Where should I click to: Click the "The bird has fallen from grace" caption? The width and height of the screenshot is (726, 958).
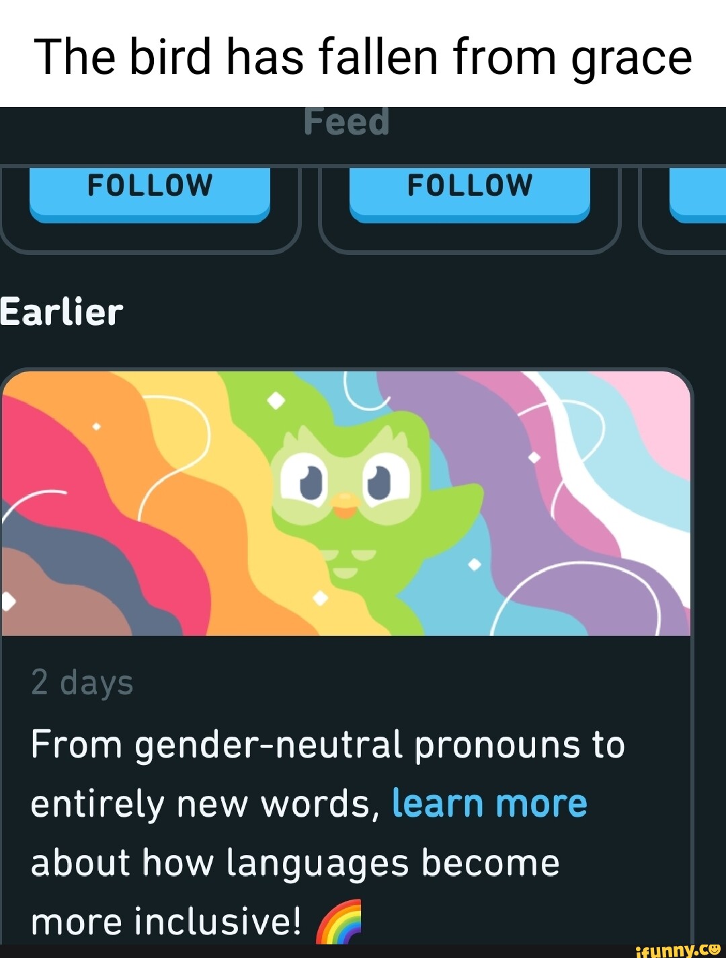click(x=363, y=57)
